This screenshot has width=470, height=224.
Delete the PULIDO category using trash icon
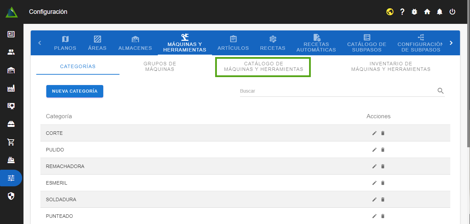click(x=383, y=150)
